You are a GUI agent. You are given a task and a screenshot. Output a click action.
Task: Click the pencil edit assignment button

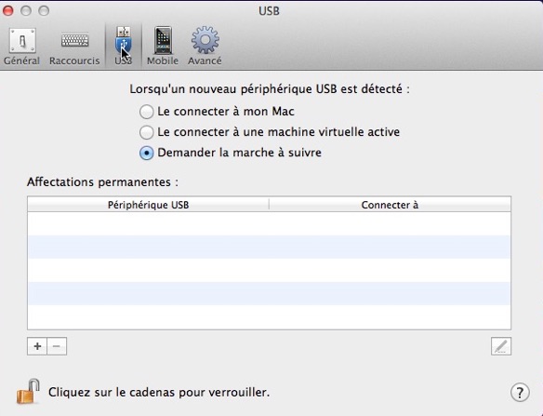(501, 346)
